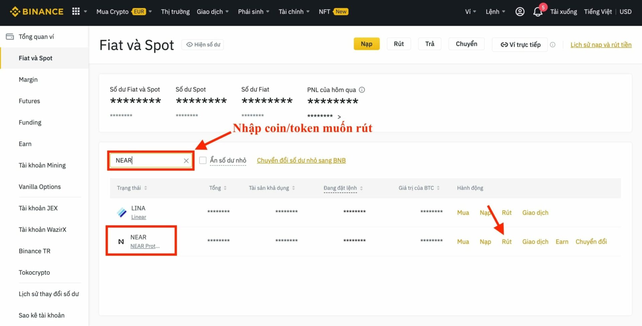
Task: Click the Binance logo
Action: (x=36, y=12)
